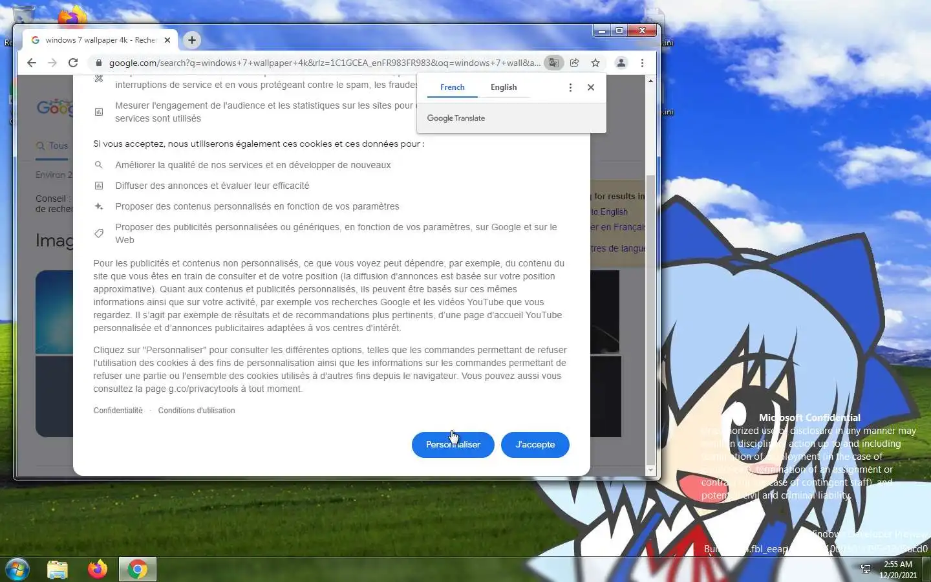Open Translate popup options menu (three dots)
This screenshot has width=931, height=582.
pyautogui.click(x=570, y=87)
